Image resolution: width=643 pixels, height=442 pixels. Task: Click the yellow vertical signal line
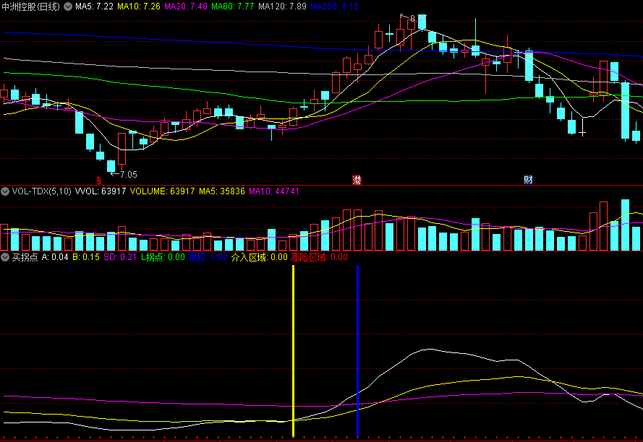293,351
